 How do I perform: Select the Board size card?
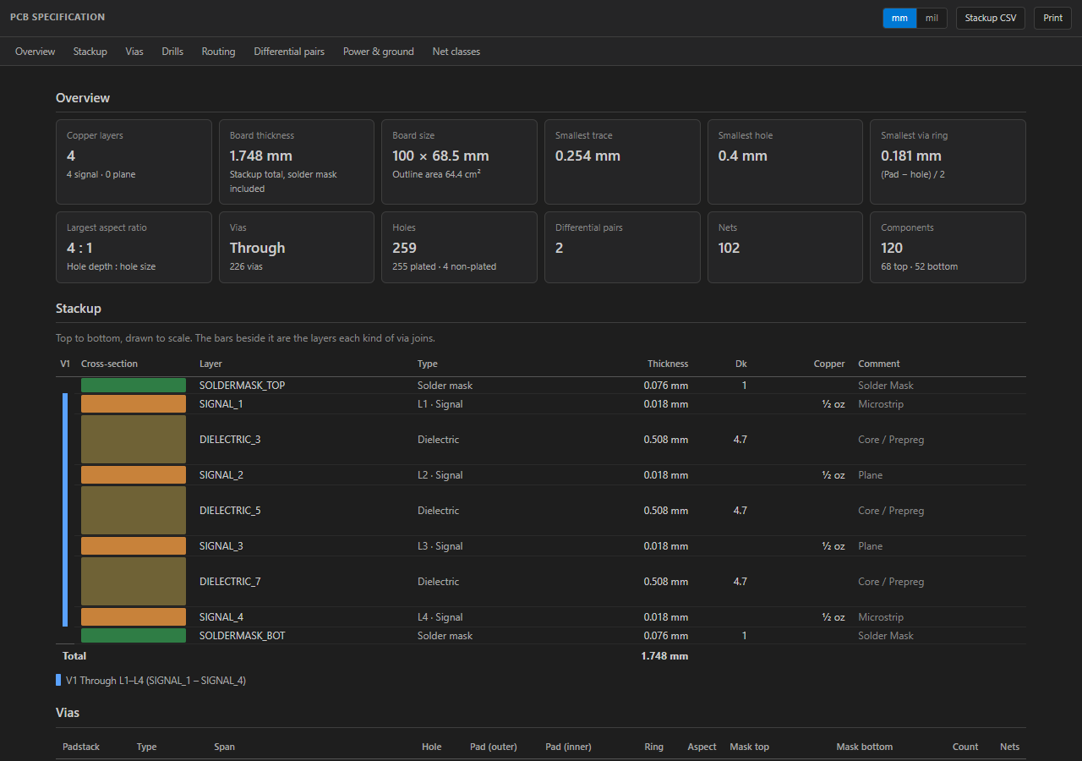pos(459,162)
